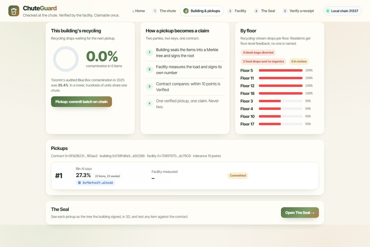Click the Floor 4 contamination bar
This screenshot has width=370, height=247.
click(280, 109)
